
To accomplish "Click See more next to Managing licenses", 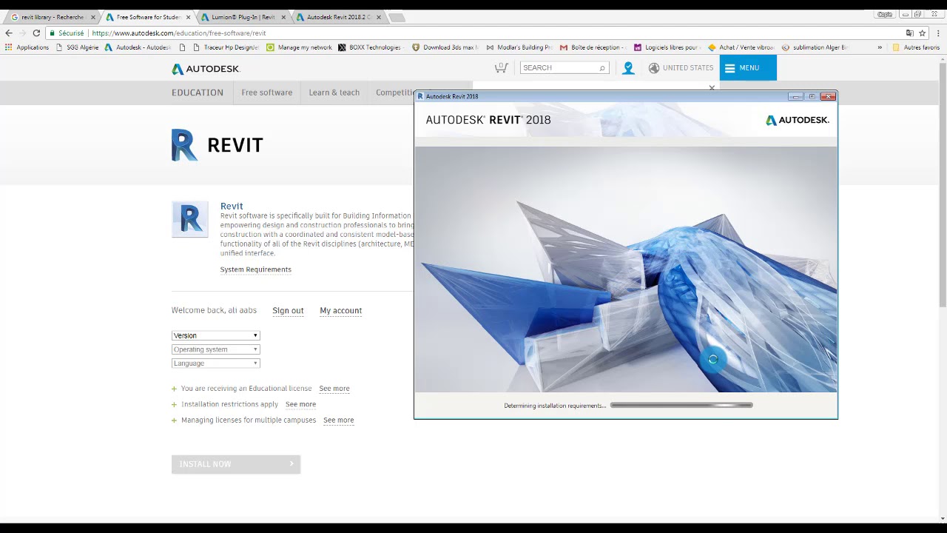I will tap(339, 420).
